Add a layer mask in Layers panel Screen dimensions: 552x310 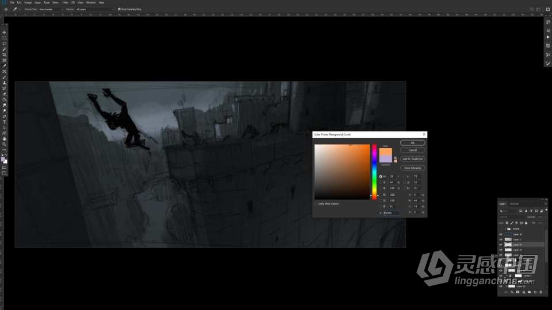517,292
